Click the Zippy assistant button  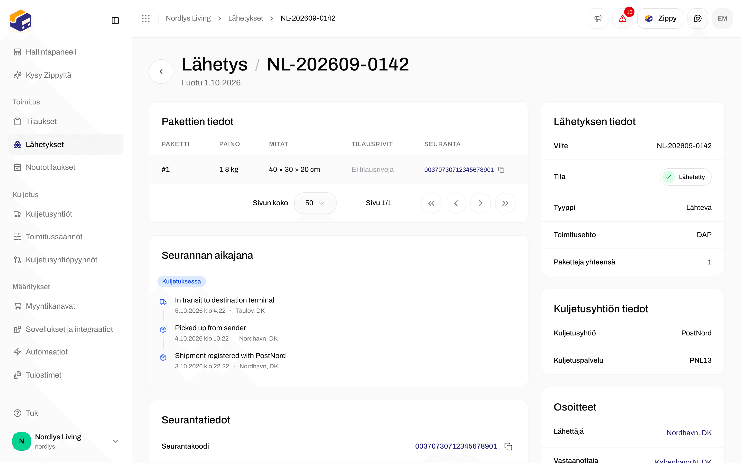click(660, 18)
